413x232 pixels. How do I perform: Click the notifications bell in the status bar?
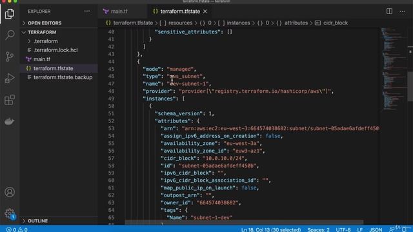(x=405, y=229)
